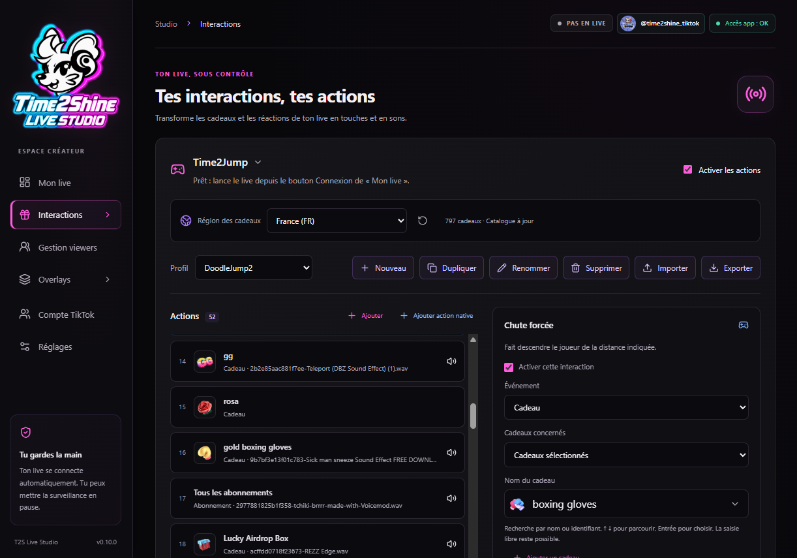Select gold boxing gloves action row

318,452
